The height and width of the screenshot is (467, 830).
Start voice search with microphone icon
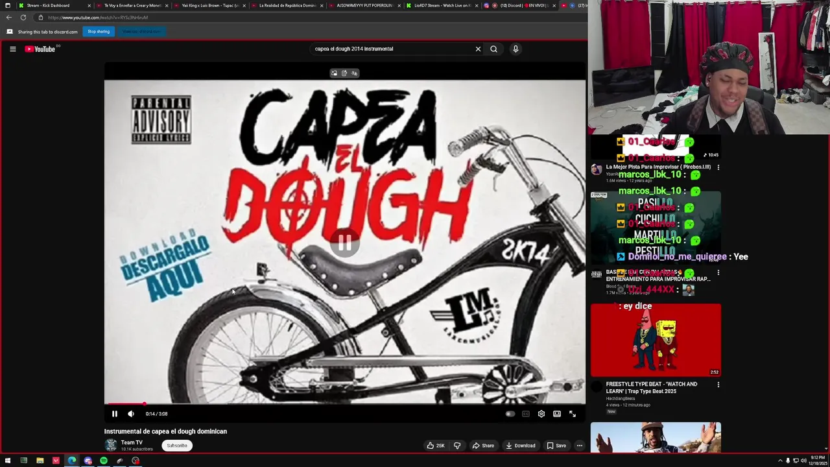click(x=516, y=49)
